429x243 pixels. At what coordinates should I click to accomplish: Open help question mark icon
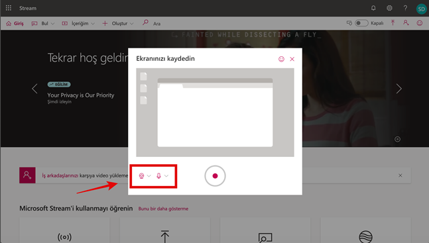click(x=405, y=8)
